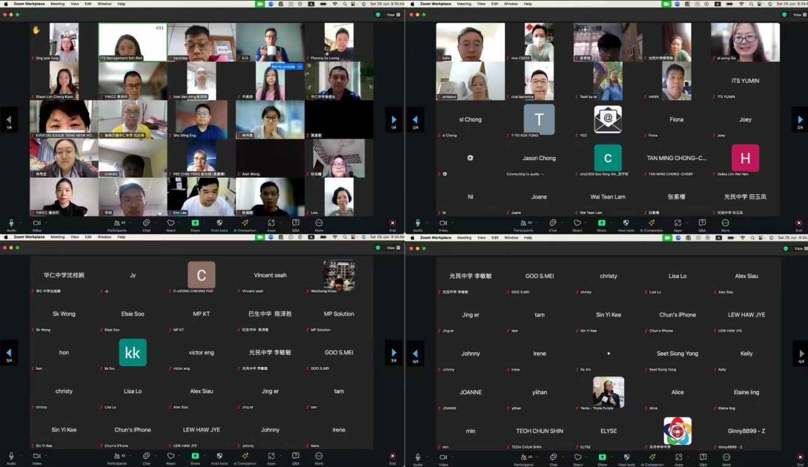The width and height of the screenshot is (808, 467).
Task: Select the ITS Management Sdn Bhd video tile
Action: click(x=132, y=42)
